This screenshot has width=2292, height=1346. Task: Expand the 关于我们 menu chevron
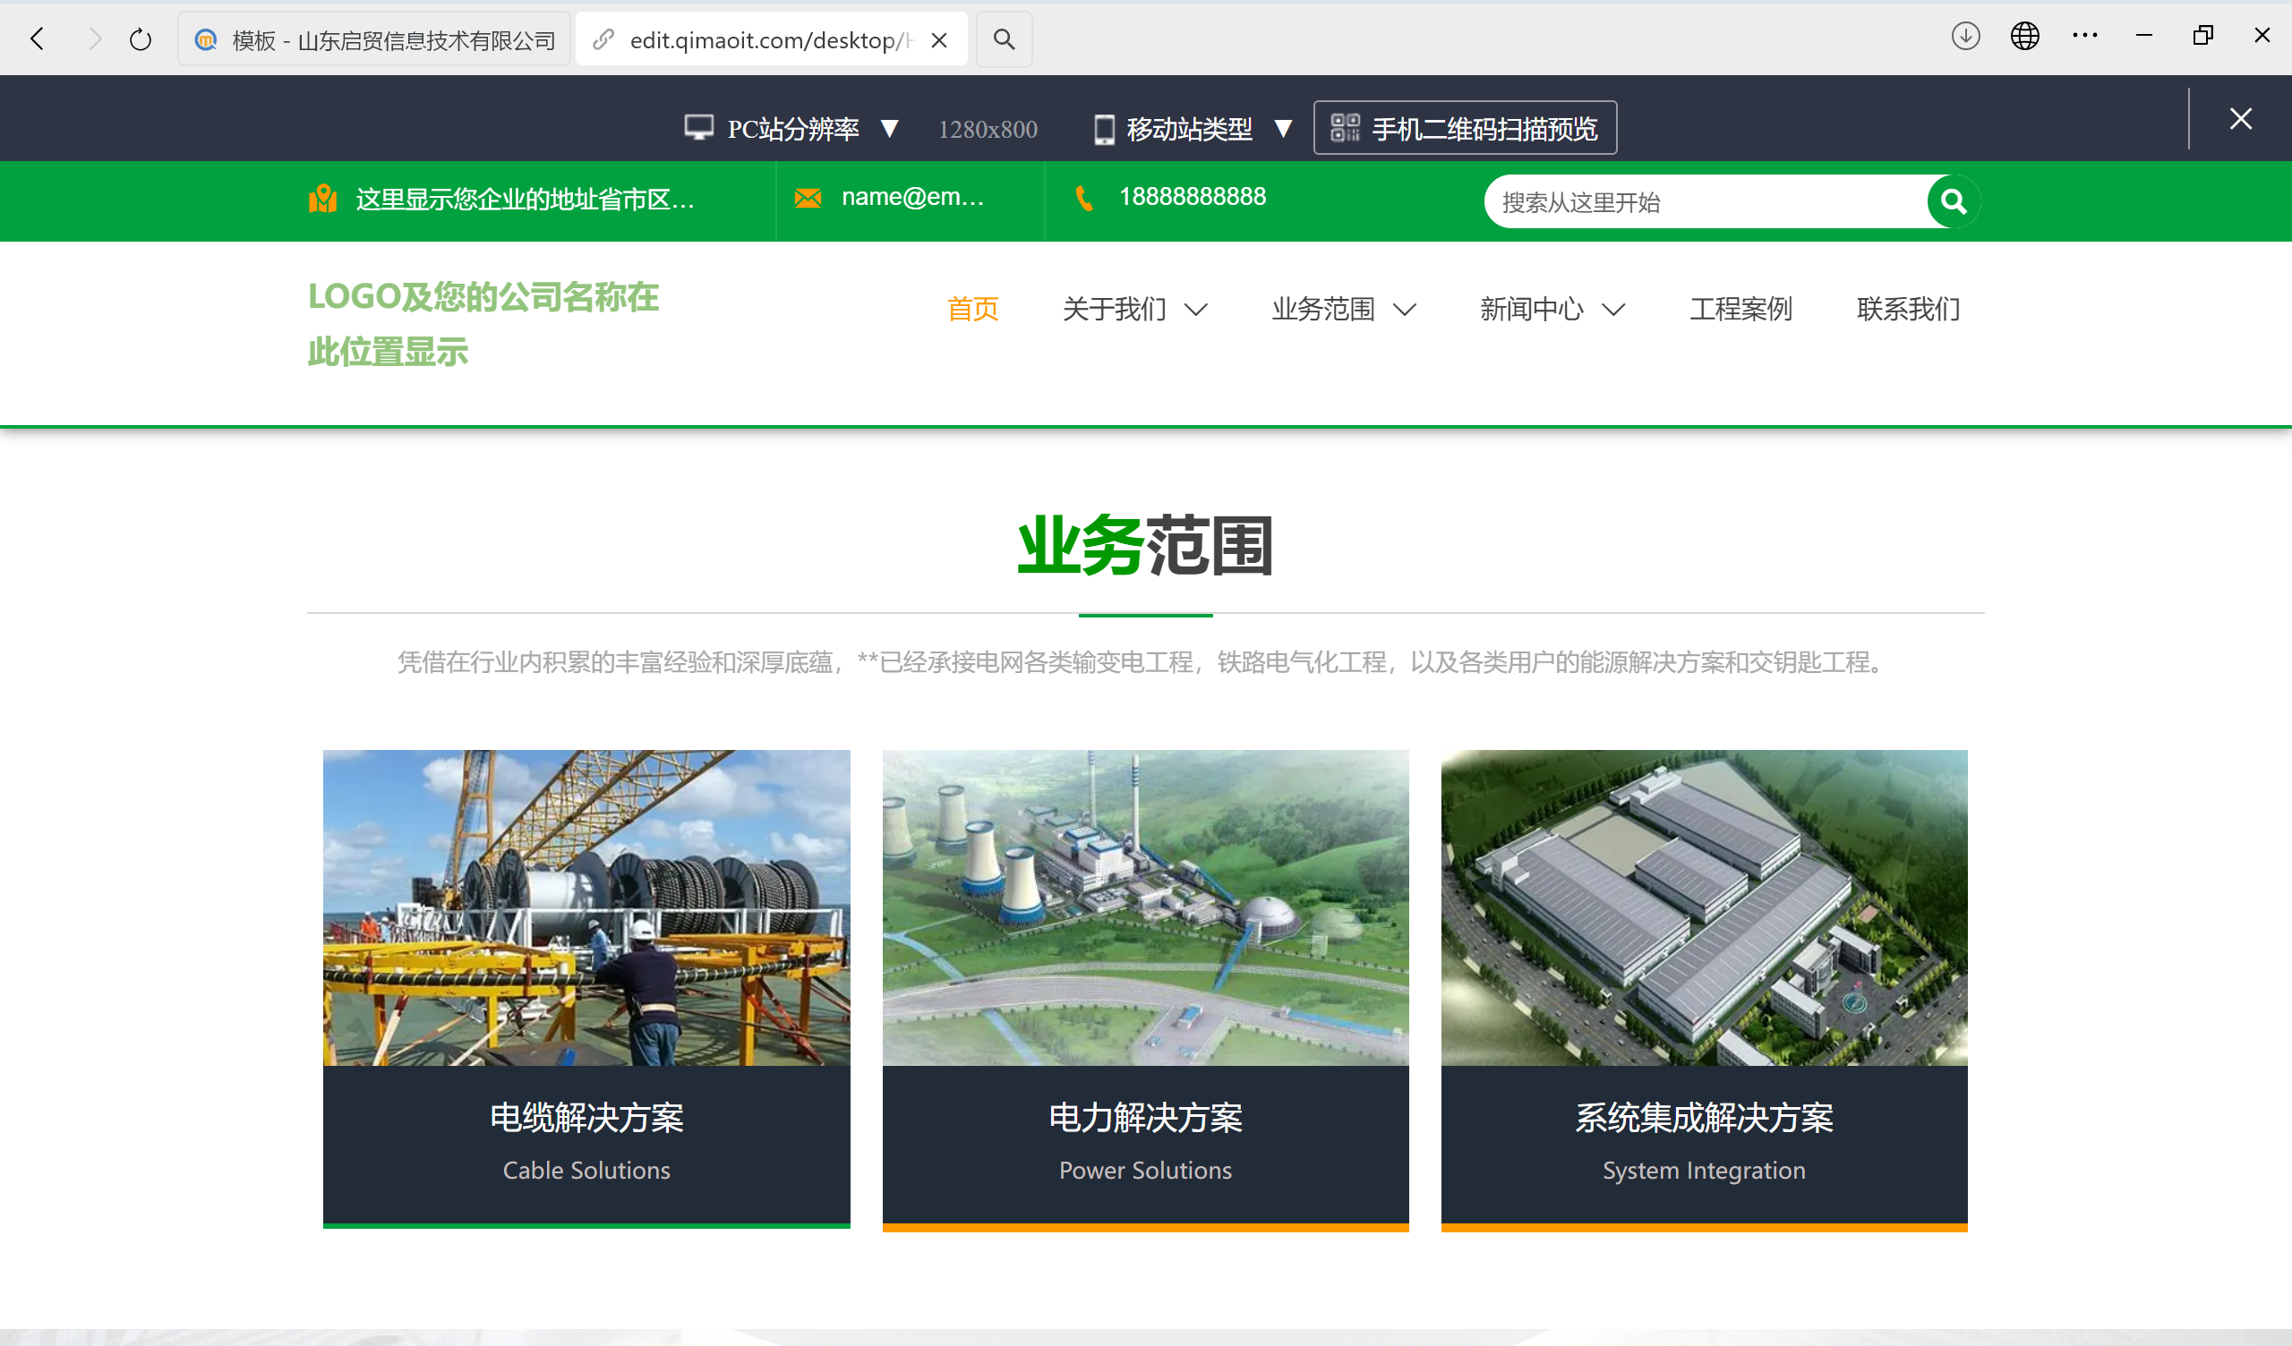point(1196,311)
